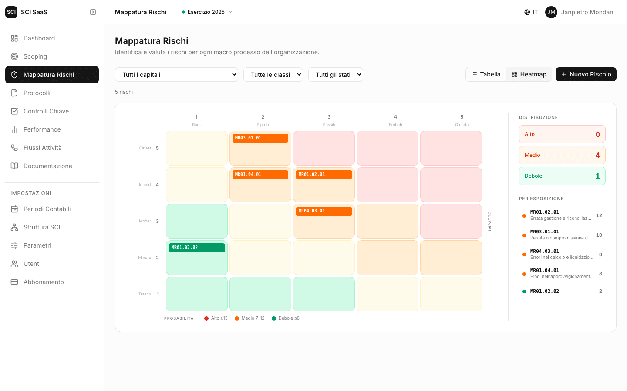
Task: Click the '5 rischi' count text
Action: (124, 92)
